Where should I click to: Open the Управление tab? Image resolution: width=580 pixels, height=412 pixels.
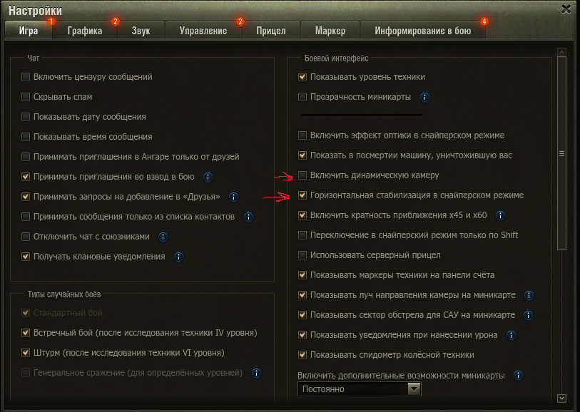pos(203,30)
